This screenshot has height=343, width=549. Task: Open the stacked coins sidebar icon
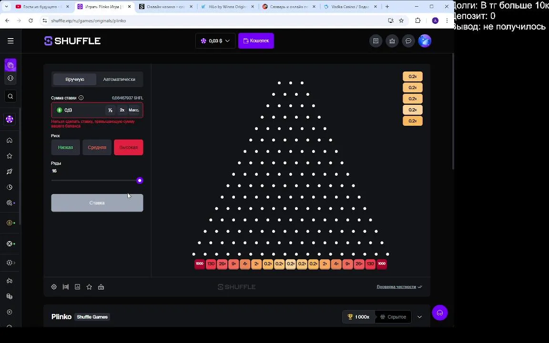pyautogui.click(x=10, y=296)
